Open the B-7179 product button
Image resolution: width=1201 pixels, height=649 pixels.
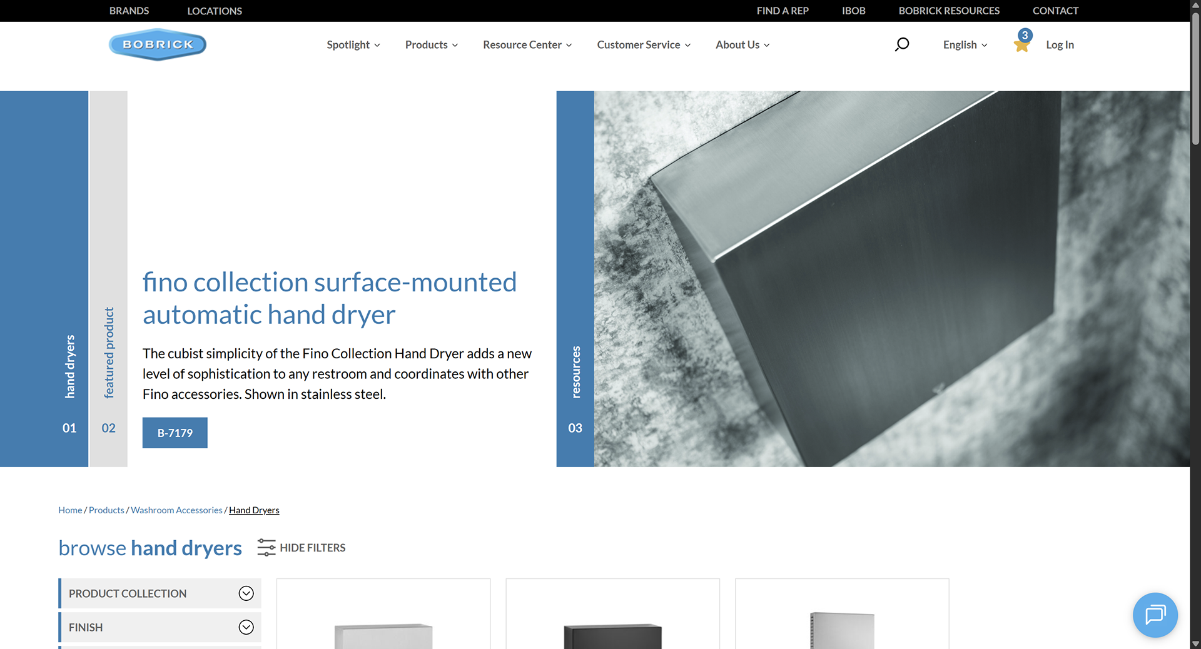point(175,433)
